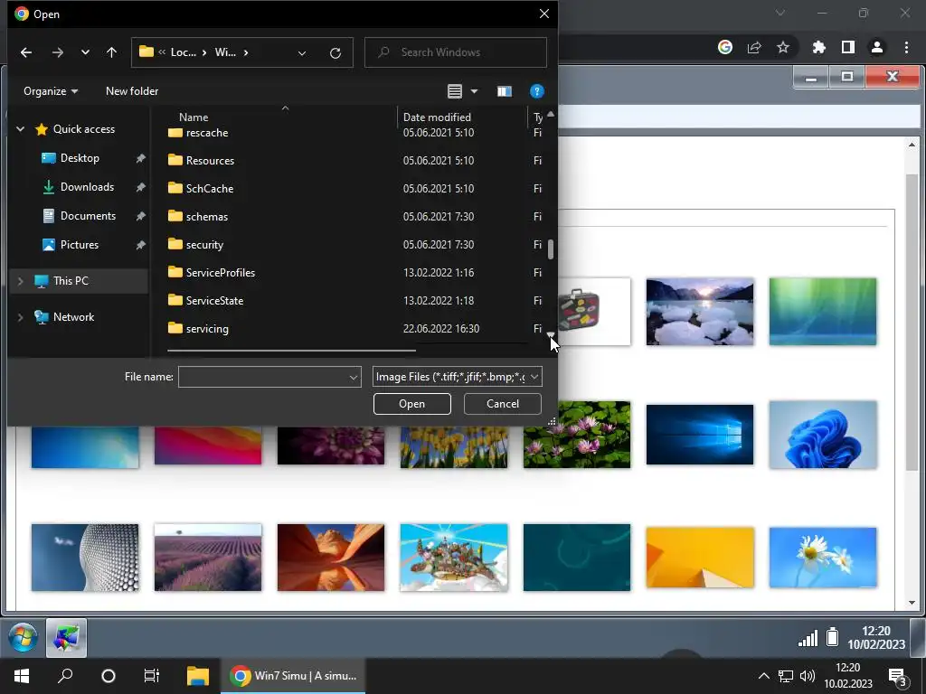Open File Explorer from the taskbar
The image size is (926, 694).
198,676
